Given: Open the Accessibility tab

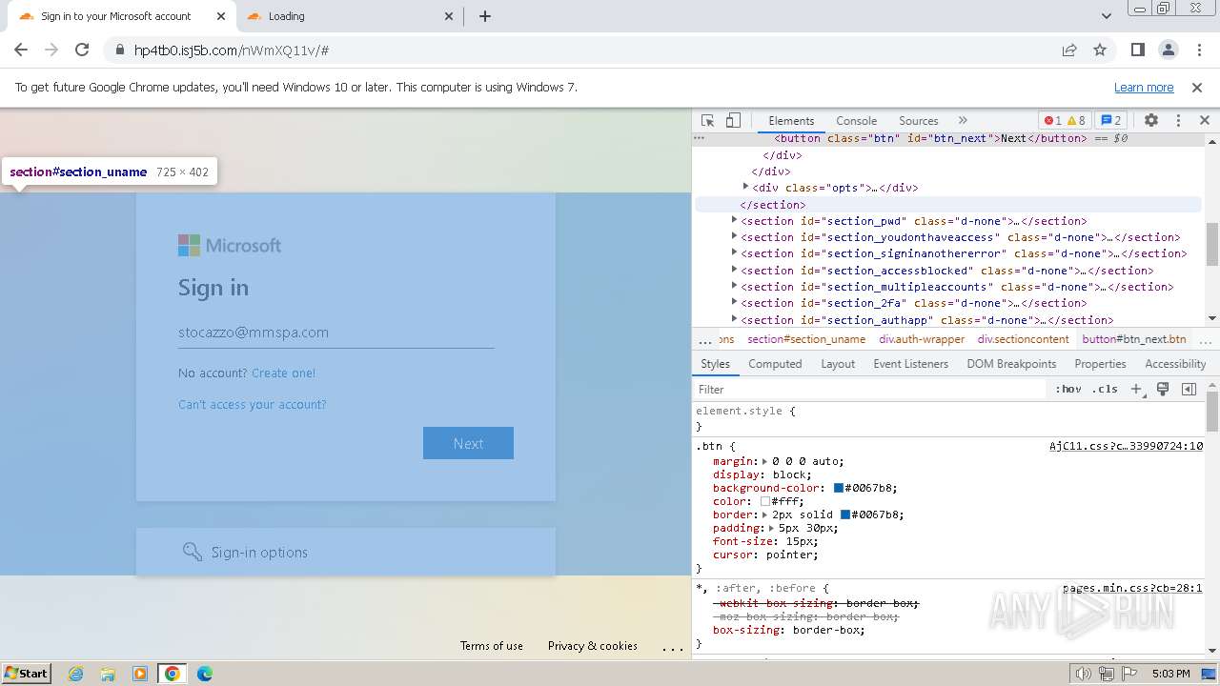Looking at the screenshot, I should tap(1175, 363).
